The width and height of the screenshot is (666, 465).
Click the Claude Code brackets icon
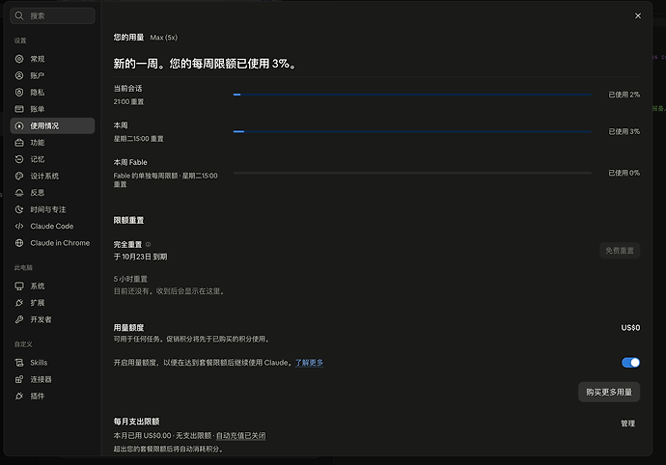[19, 227]
